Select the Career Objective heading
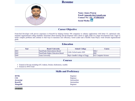This screenshot has width=135, height=101. click(67, 29)
